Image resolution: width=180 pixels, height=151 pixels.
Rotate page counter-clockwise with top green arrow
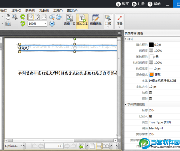23,17
